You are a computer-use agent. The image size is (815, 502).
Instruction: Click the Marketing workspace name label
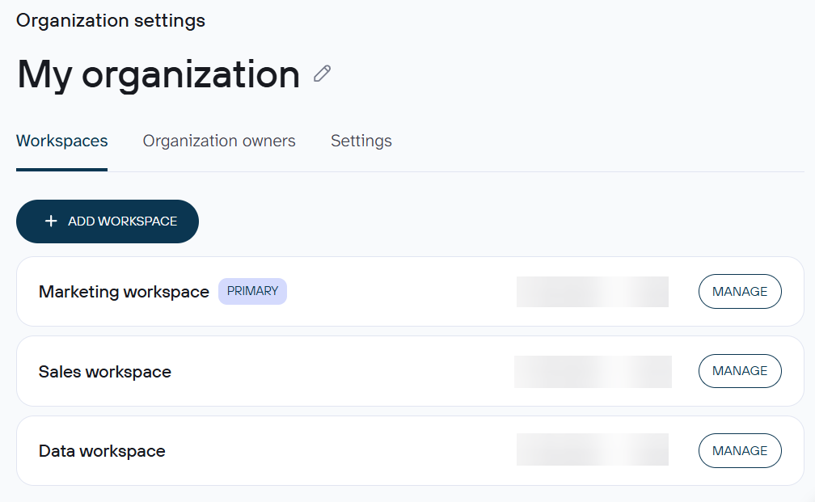tap(125, 291)
